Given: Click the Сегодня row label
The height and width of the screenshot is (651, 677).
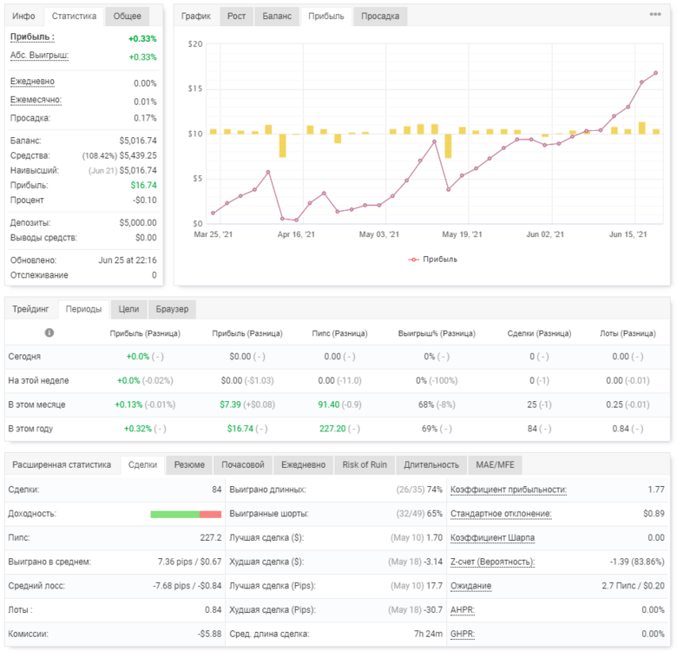Looking at the screenshot, I should point(24,357).
